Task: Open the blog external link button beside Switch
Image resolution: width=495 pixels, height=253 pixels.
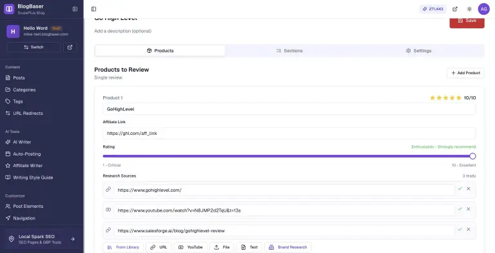Action: (x=70, y=47)
